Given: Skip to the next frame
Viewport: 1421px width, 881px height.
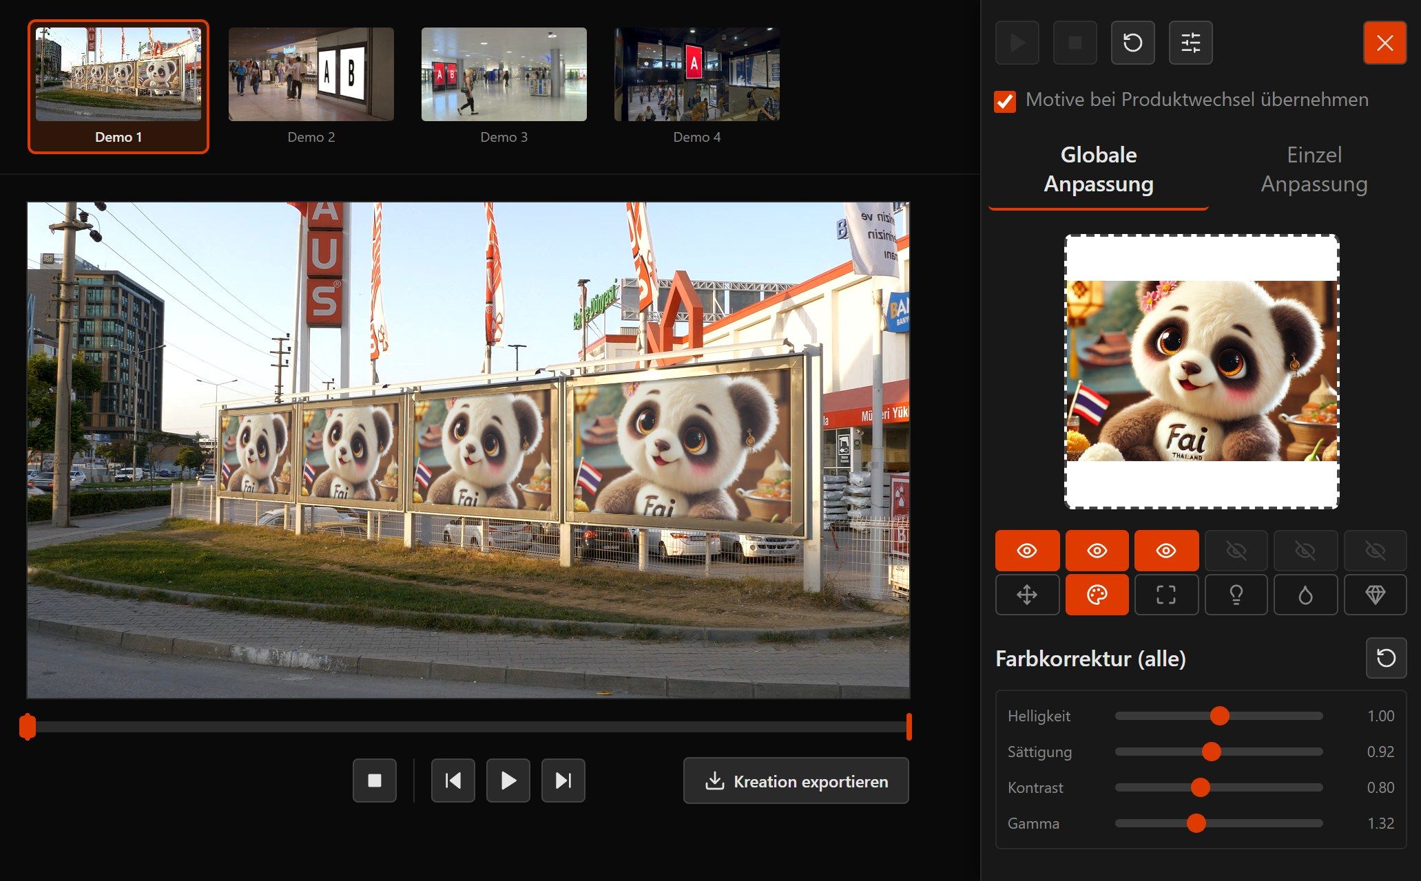Looking at the screenshot, I should (563, 781).
